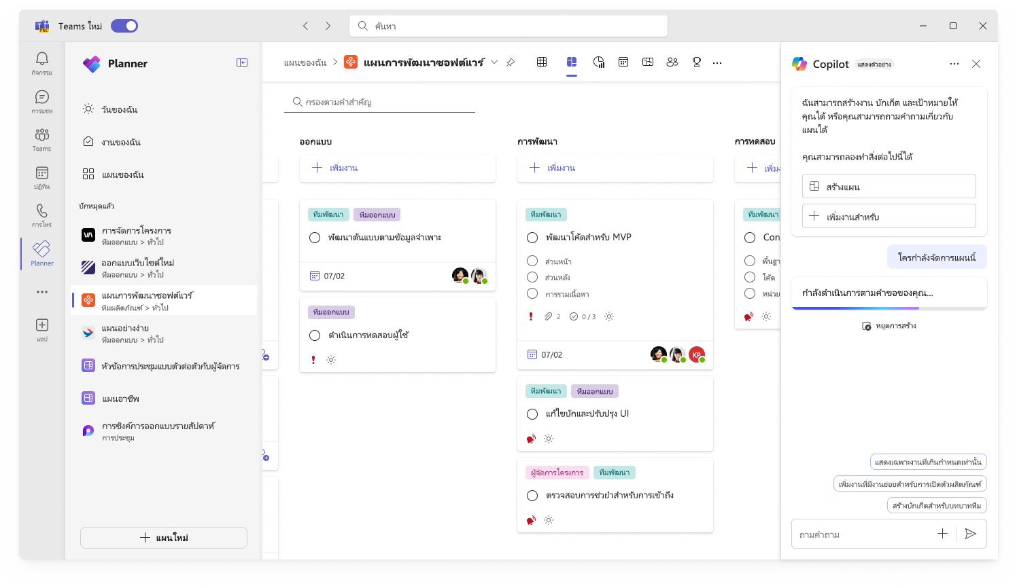Switch to Board view
This screenshot has width=1017, height=588.
[572, 62]
